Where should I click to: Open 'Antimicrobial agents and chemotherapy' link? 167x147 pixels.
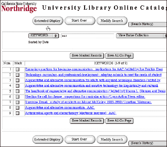(x=71, y=113)
